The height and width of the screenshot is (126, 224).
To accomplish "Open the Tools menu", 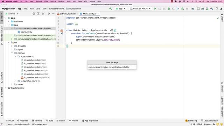I will 80,1.
